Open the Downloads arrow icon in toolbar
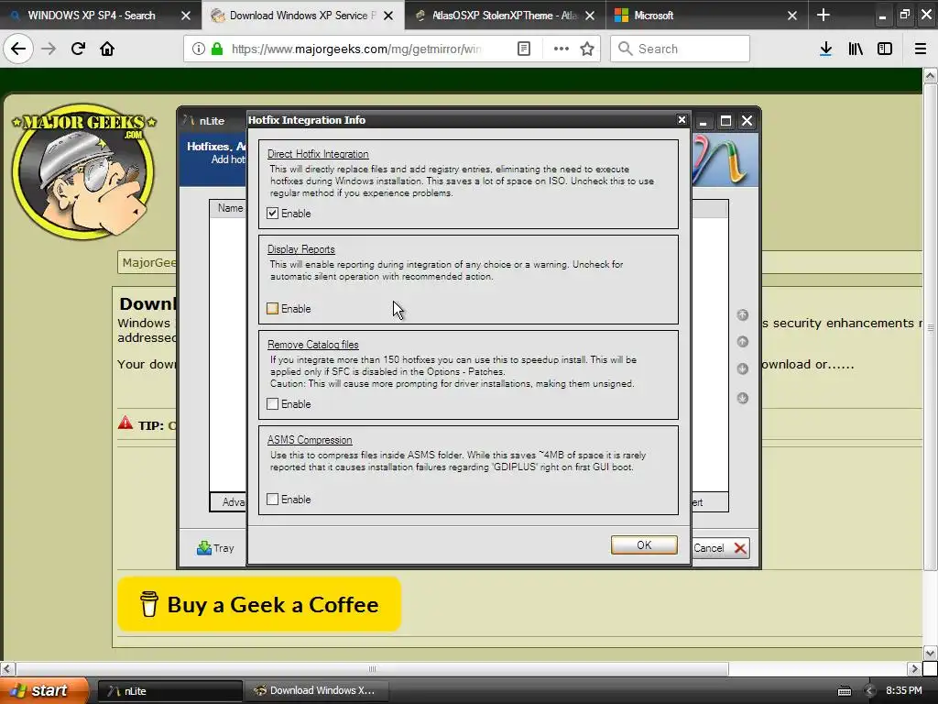 point(825,49)
